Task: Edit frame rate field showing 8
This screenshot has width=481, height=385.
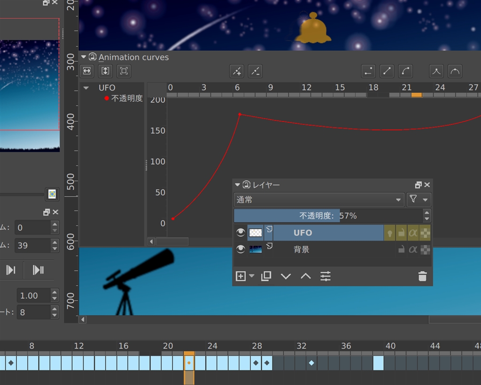Action: [x=33, y=312]
